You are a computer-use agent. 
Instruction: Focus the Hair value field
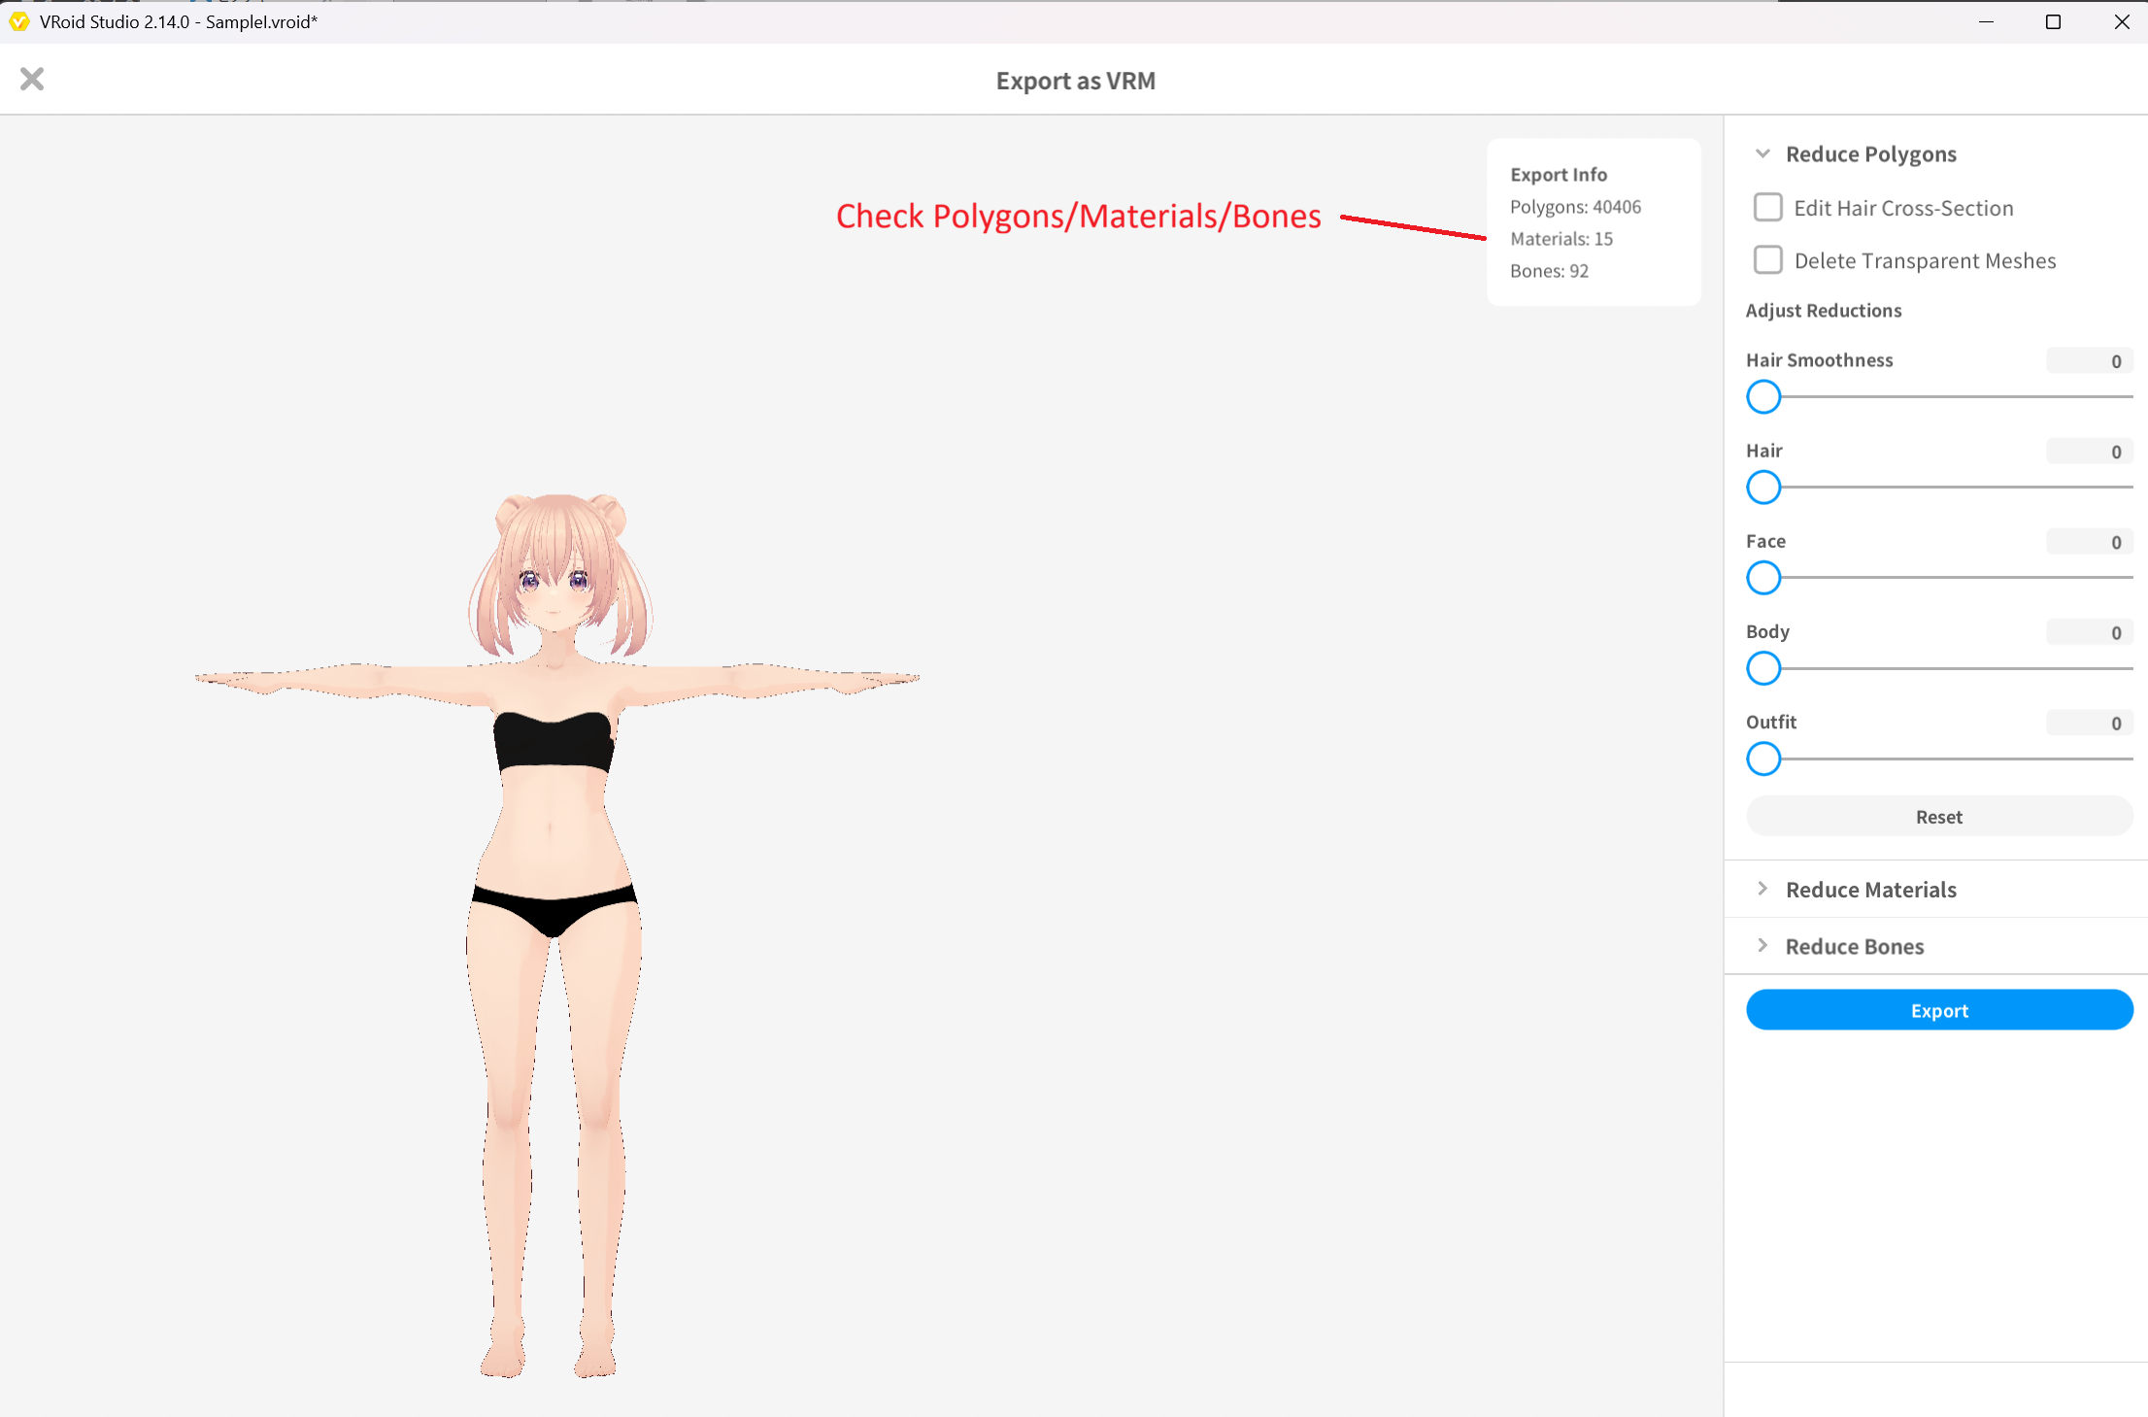[x=2089, y=451]
